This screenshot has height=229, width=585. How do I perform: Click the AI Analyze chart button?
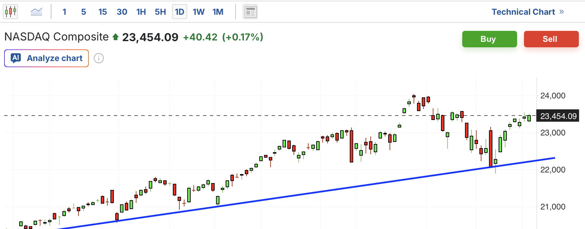(46, 58)
